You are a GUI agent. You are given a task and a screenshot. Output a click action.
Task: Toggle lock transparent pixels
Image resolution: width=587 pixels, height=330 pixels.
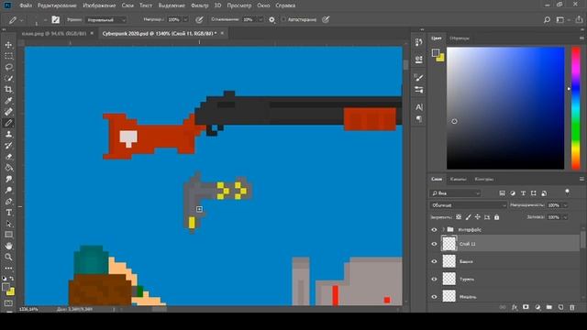pos(459,217)
